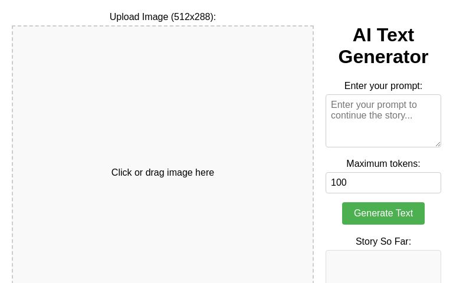Click the "Maximum tokens:" label
Screen dimensions: 453x283
[x=383, y=164]
